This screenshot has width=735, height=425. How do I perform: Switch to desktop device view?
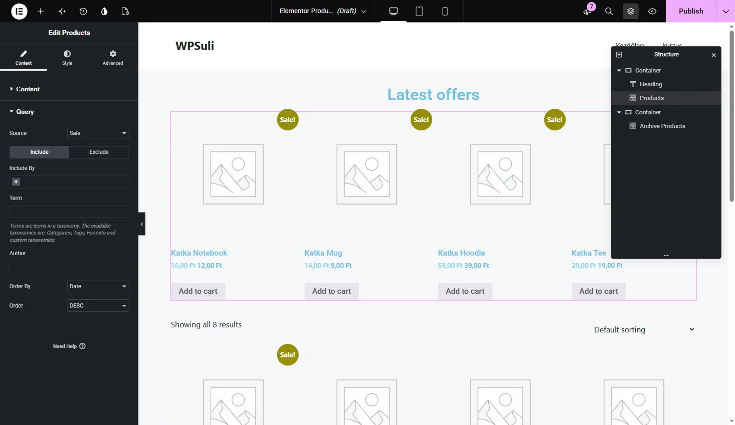tap(393, 11)
